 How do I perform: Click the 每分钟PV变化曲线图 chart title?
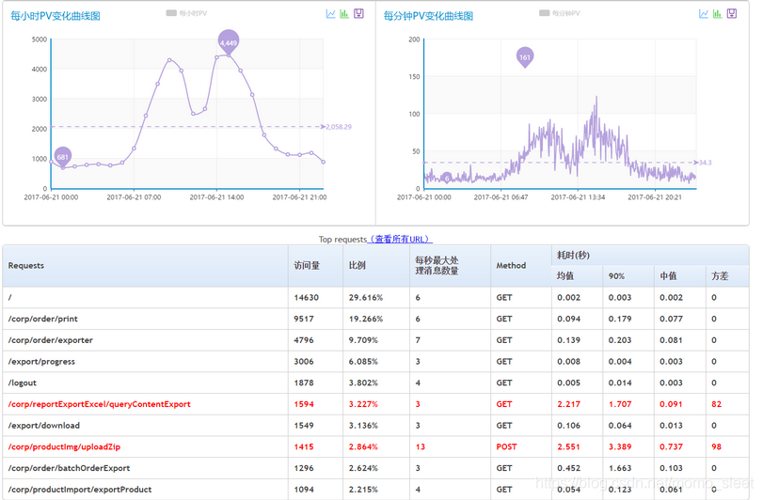point(428,16)
